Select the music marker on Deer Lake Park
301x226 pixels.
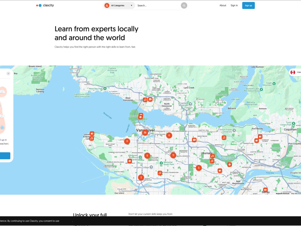[212, 161]
